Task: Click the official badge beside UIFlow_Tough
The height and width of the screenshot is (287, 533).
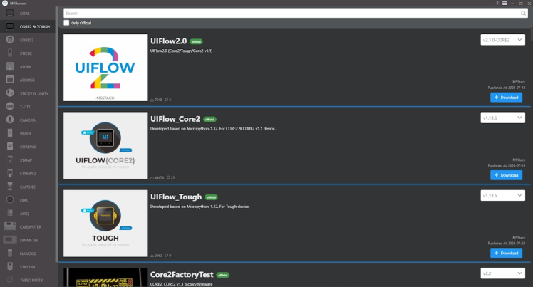Action: click(211, 197)
